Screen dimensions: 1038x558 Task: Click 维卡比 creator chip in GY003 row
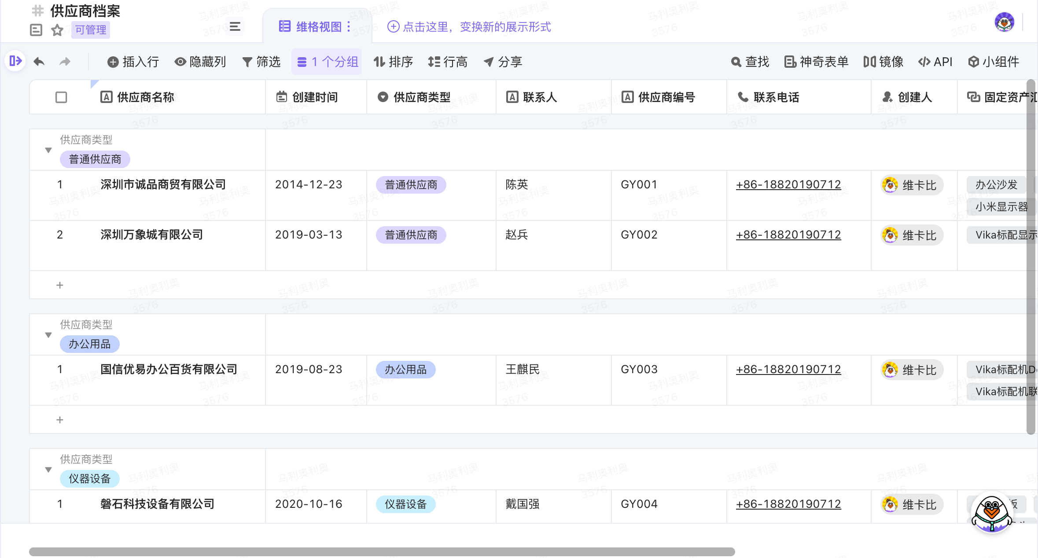(912, 370)
